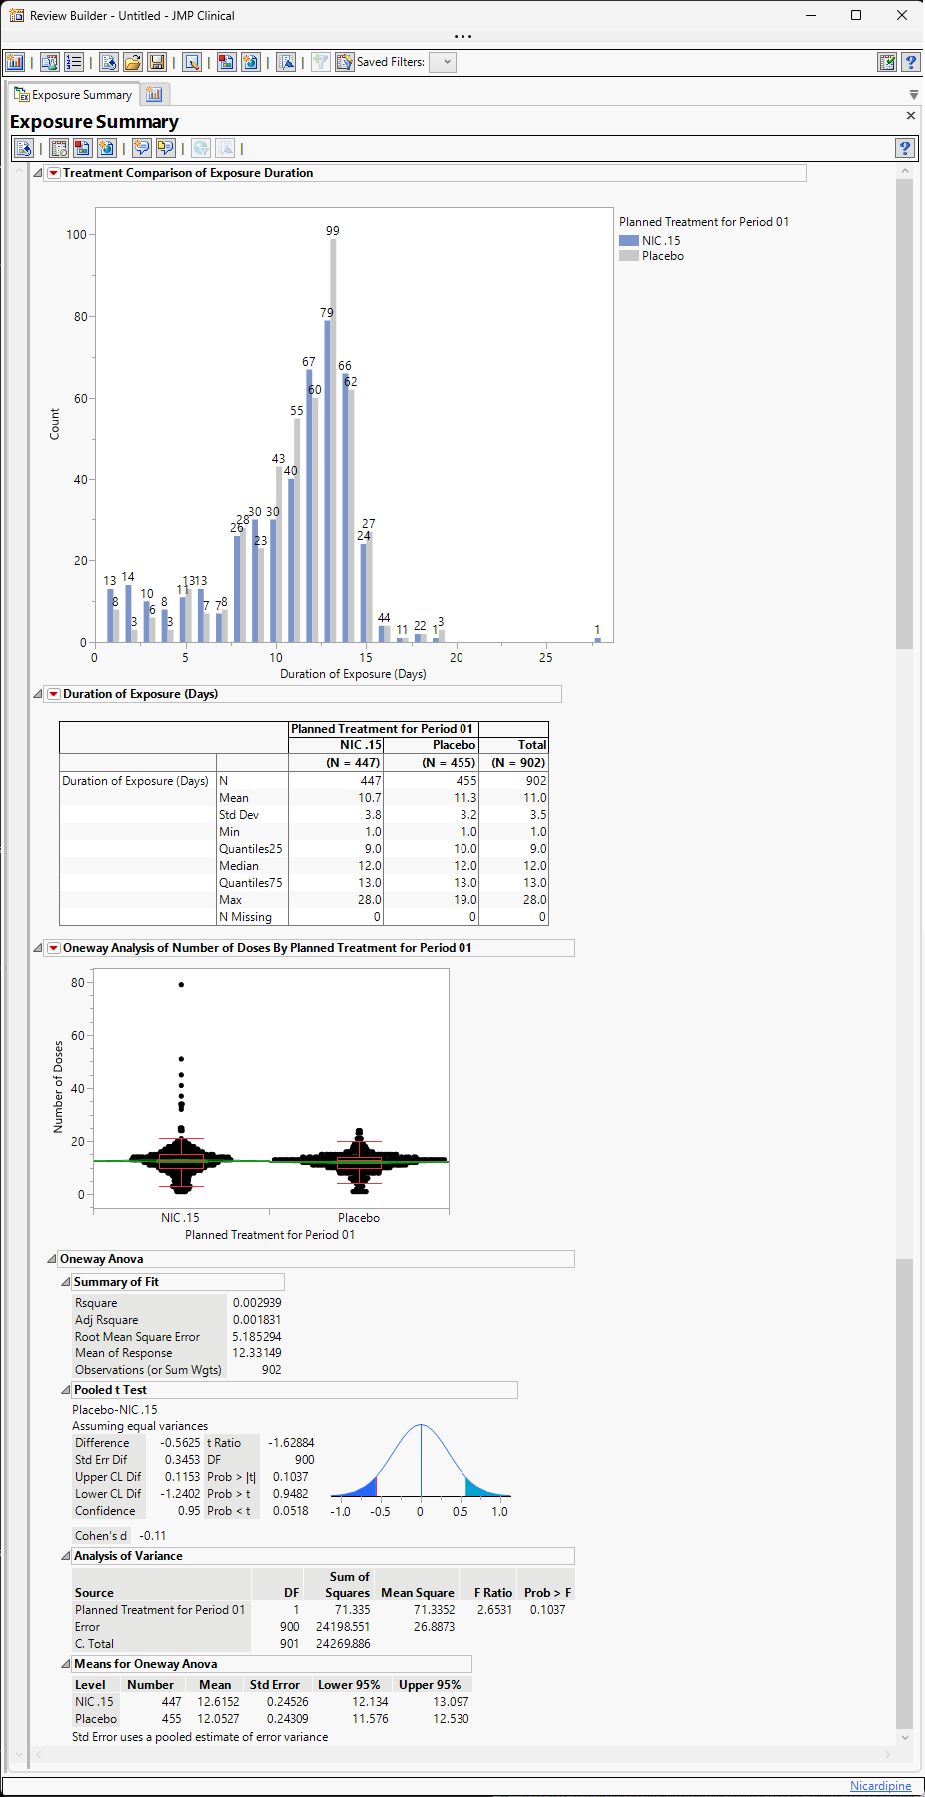This screenshot has width=925, height=1797.
Task: Close the Exposure Summary report panel
Action: (x=910, y=116)
